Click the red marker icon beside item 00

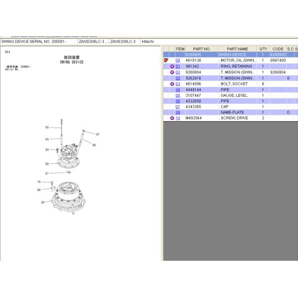[x=166, y=60]
